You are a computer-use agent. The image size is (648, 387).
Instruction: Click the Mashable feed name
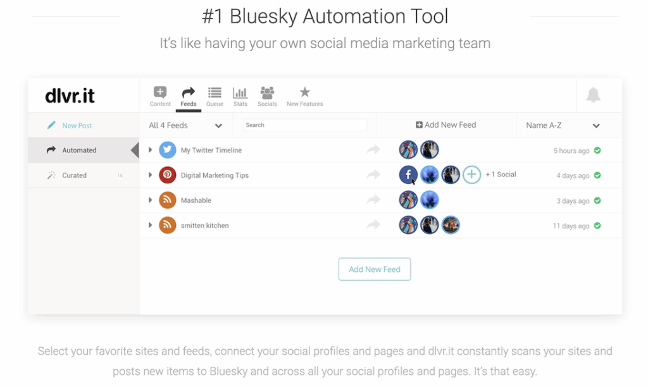coord(196,200)
